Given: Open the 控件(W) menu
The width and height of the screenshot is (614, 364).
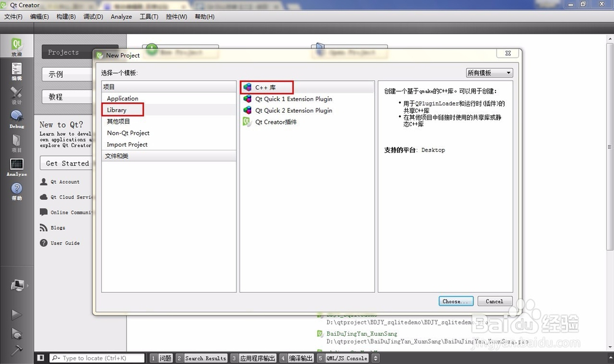Looking at the screenshot, I should (x=177, y=17).
